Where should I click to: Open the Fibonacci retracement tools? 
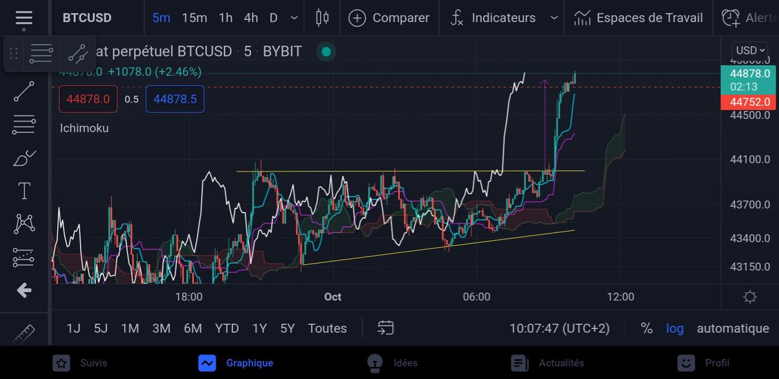pos(24,125)
